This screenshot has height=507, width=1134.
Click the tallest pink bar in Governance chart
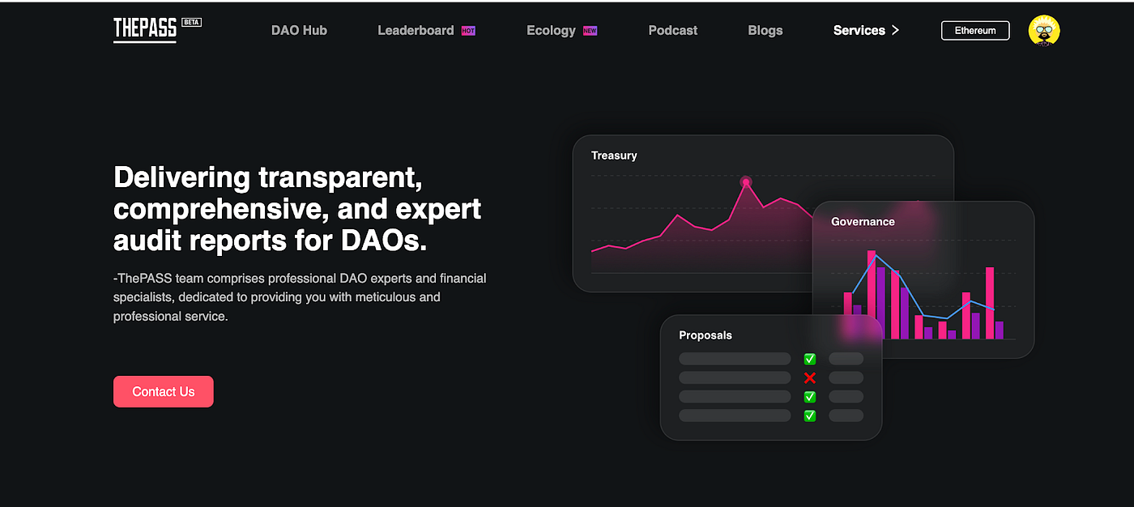[872, 295]
